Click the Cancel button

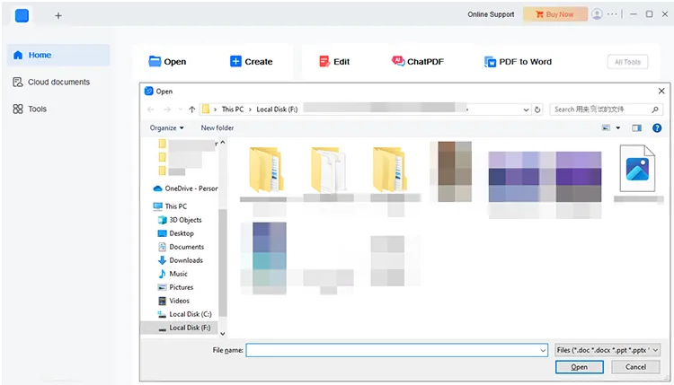pyautogui.click(x=635, y=367)
